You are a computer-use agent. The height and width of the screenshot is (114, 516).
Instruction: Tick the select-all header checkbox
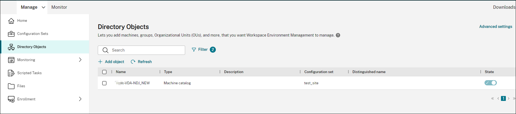(104, 72)
